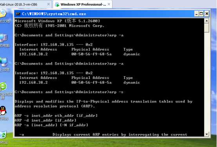Select the Windows XP Professional VM tab

point(83,4)
